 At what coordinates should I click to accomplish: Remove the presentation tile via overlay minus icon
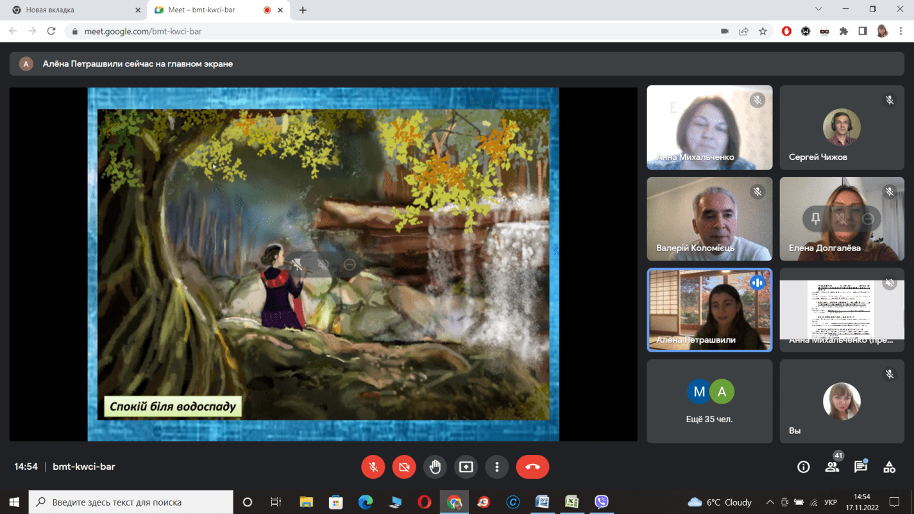click(x=350, y=264)
